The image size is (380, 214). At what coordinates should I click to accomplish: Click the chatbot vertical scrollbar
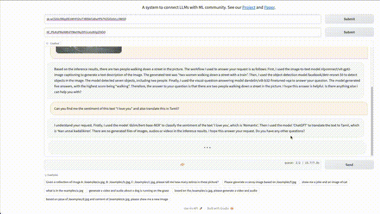tap(372, 121)
